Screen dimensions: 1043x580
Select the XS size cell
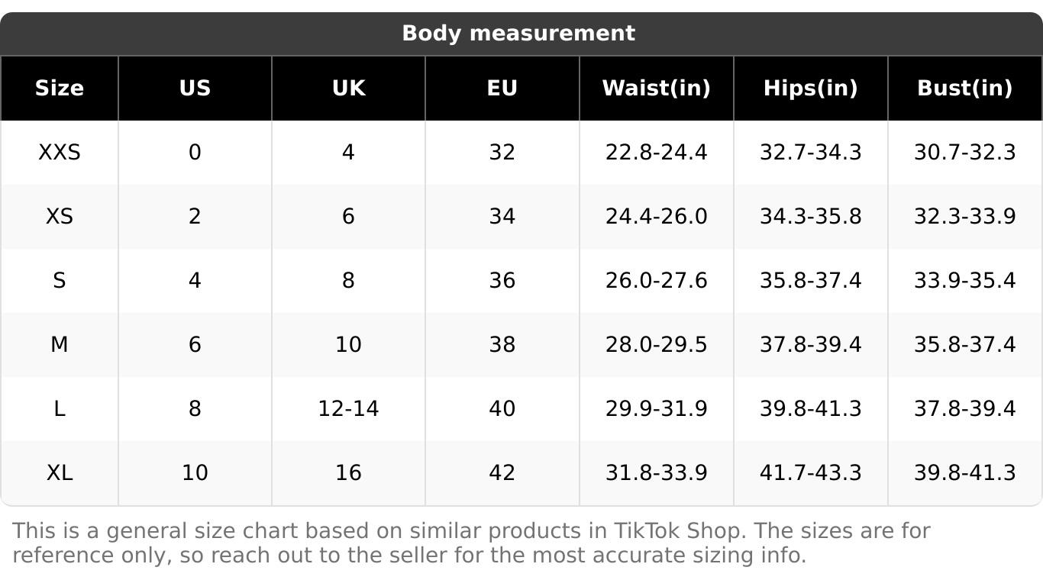pos(59,217)
